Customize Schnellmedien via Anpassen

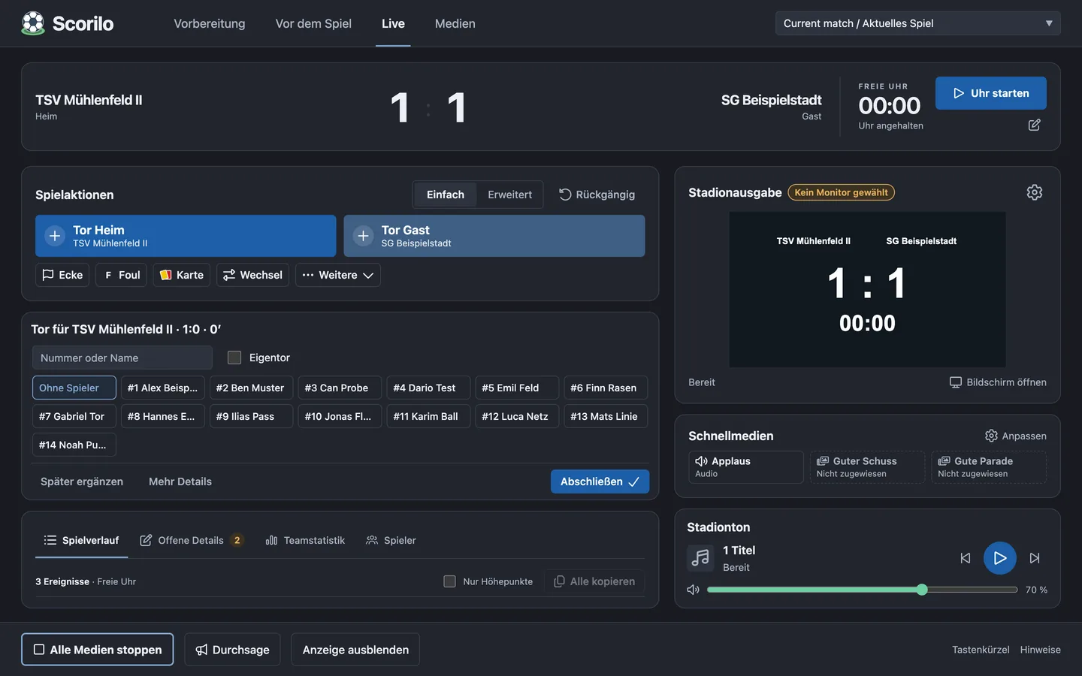coord(1016,436)
